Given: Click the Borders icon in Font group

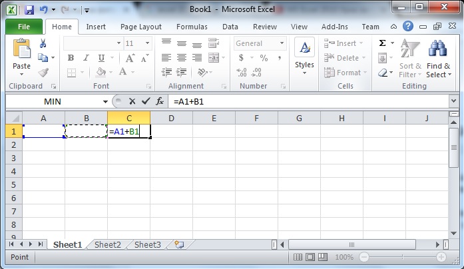Looking at the screenshot, I should point(72,72).
